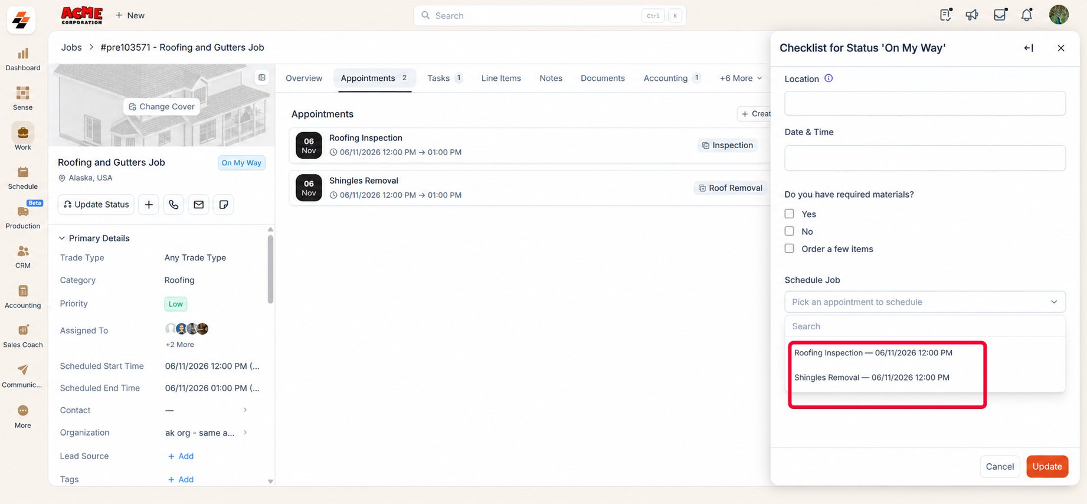Image resolution: width=1087 pixels, height=504 pixels.
Task: Switch to the Line Items tab
Action: 501,78
